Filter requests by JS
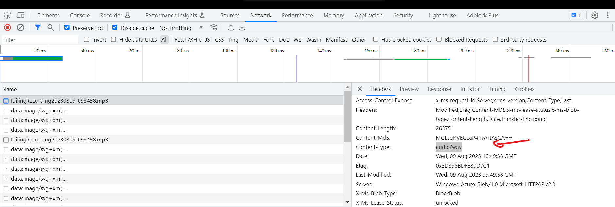 (x=208, y=40)
